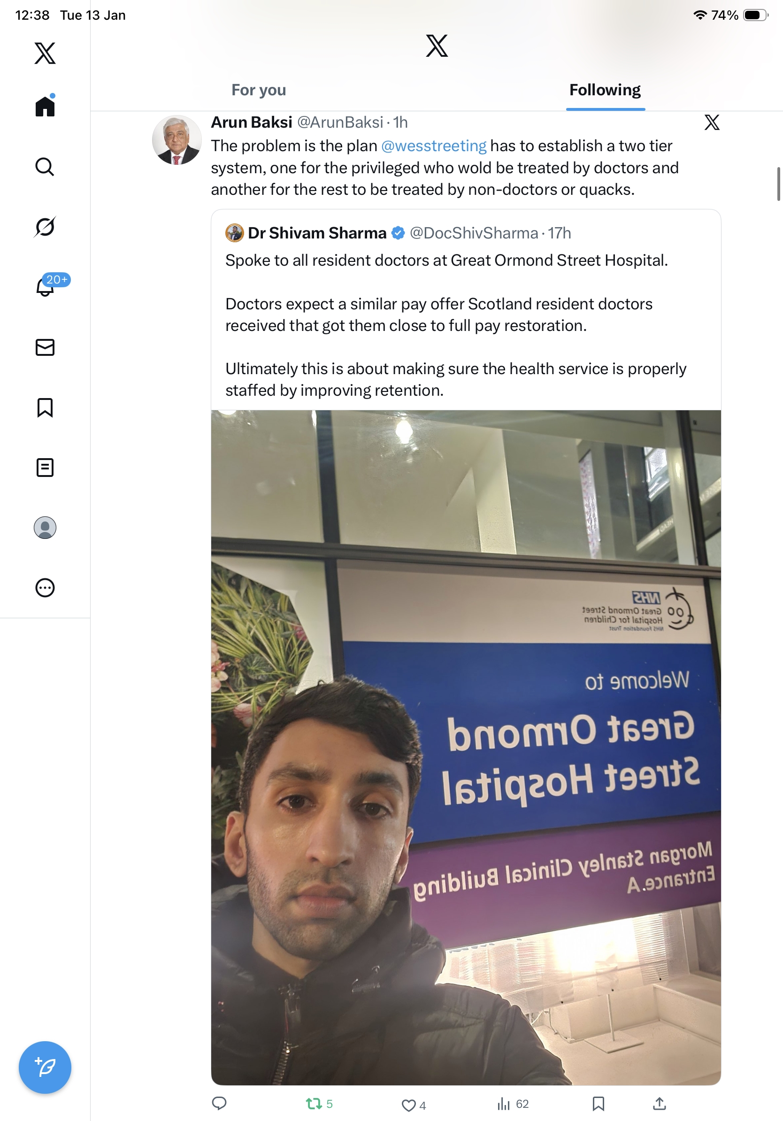The width and height of the screenshot is (783, 1121).
Task: Open the Profile avatar icon in sidebar
Action: point(45,527)
